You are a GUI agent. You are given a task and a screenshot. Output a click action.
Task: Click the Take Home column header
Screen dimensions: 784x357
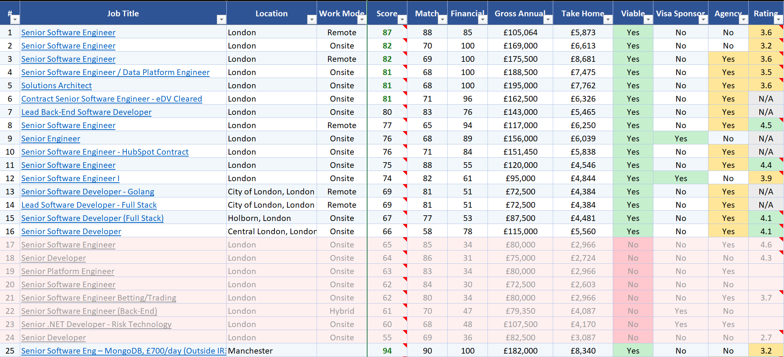click(x=583, y=13)
